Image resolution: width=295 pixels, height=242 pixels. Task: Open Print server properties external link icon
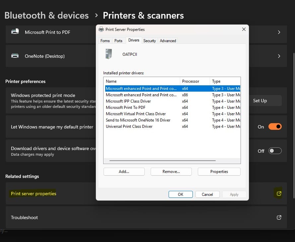[279, 194]
